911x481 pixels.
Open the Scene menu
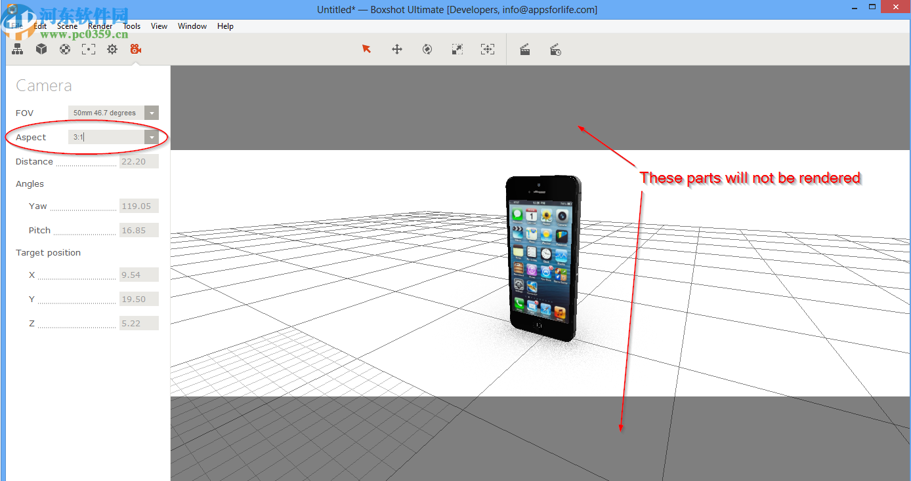pyautogui.click(x=67, y=26)
